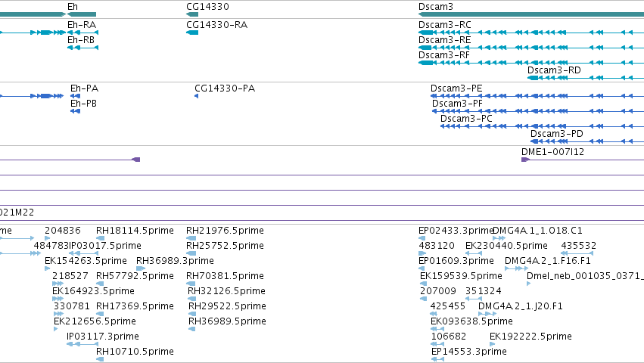Click the CG14330-RA transcript label
Image resolution: width=644 pixels, height=363 pixels.
point(217,25)
